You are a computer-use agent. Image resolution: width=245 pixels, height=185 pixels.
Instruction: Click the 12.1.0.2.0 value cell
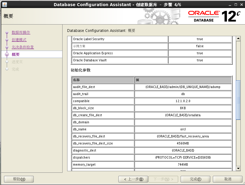[183, 101]
